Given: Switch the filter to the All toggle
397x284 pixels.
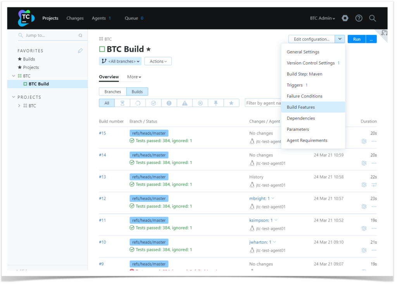Looking at the screenshot, I should [x=107, y=103].
